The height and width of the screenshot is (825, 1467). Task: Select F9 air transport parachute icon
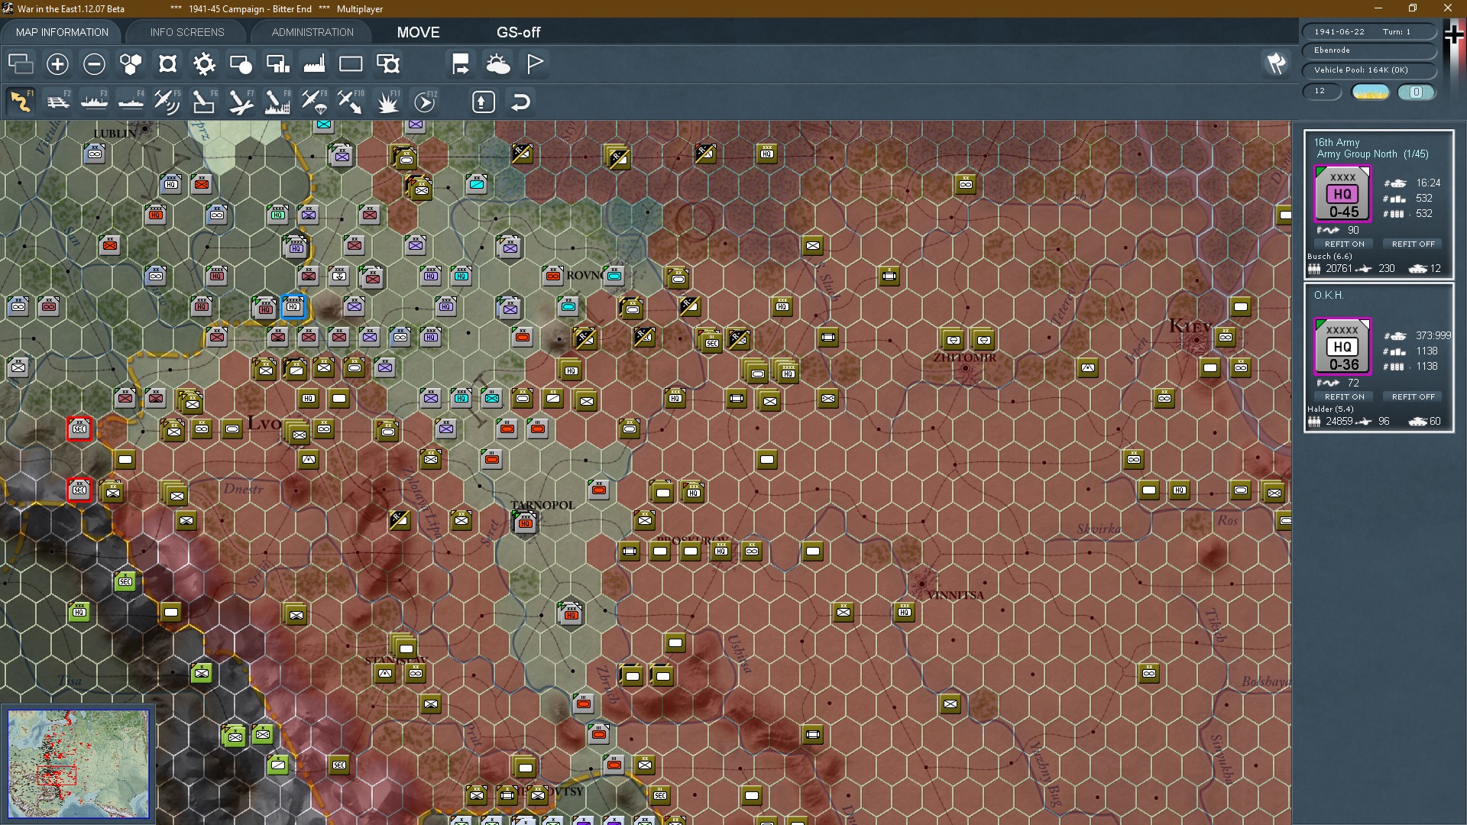click(x=314, y=102)
